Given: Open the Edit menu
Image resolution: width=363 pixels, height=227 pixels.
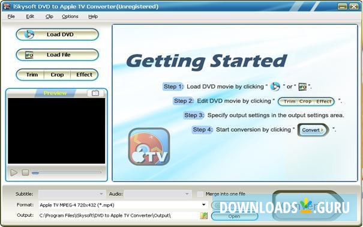Looking at the screenshot, I should 30,16.
